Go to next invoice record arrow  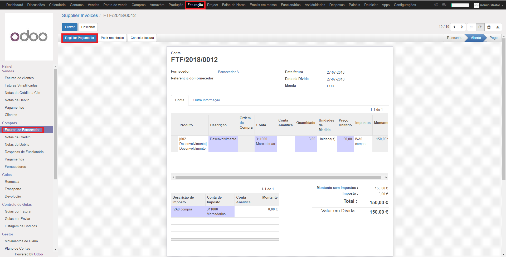[462, 27]
